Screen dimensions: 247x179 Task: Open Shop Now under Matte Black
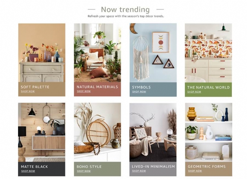click(x=28, y=171)
